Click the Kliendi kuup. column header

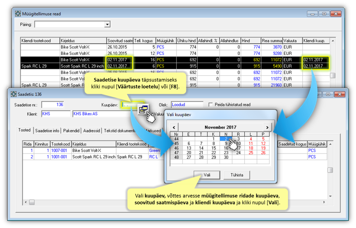[x=316, y=41]
